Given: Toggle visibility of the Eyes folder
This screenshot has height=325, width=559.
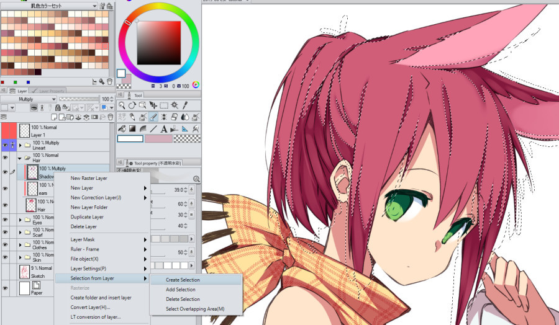Looking at the screenshot, I should 5,220.
